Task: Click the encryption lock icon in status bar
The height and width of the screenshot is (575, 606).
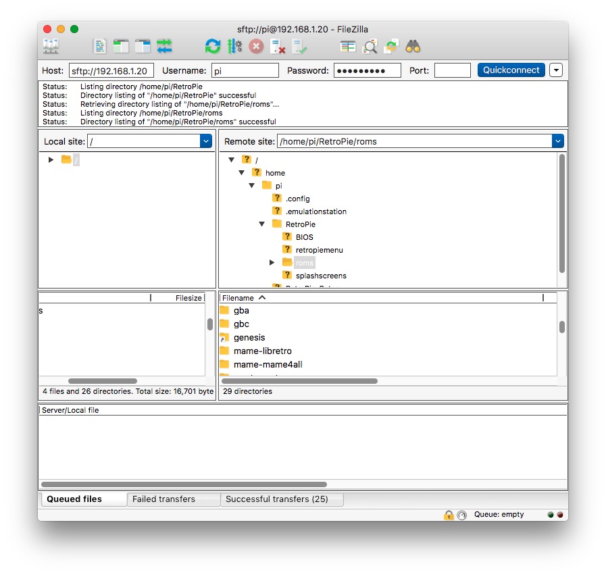Action: [449, 515]
